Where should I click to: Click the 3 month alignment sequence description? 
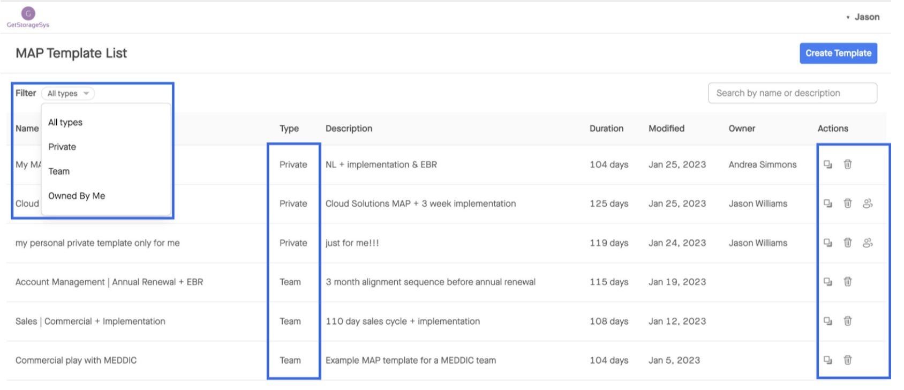coord(431,282)
